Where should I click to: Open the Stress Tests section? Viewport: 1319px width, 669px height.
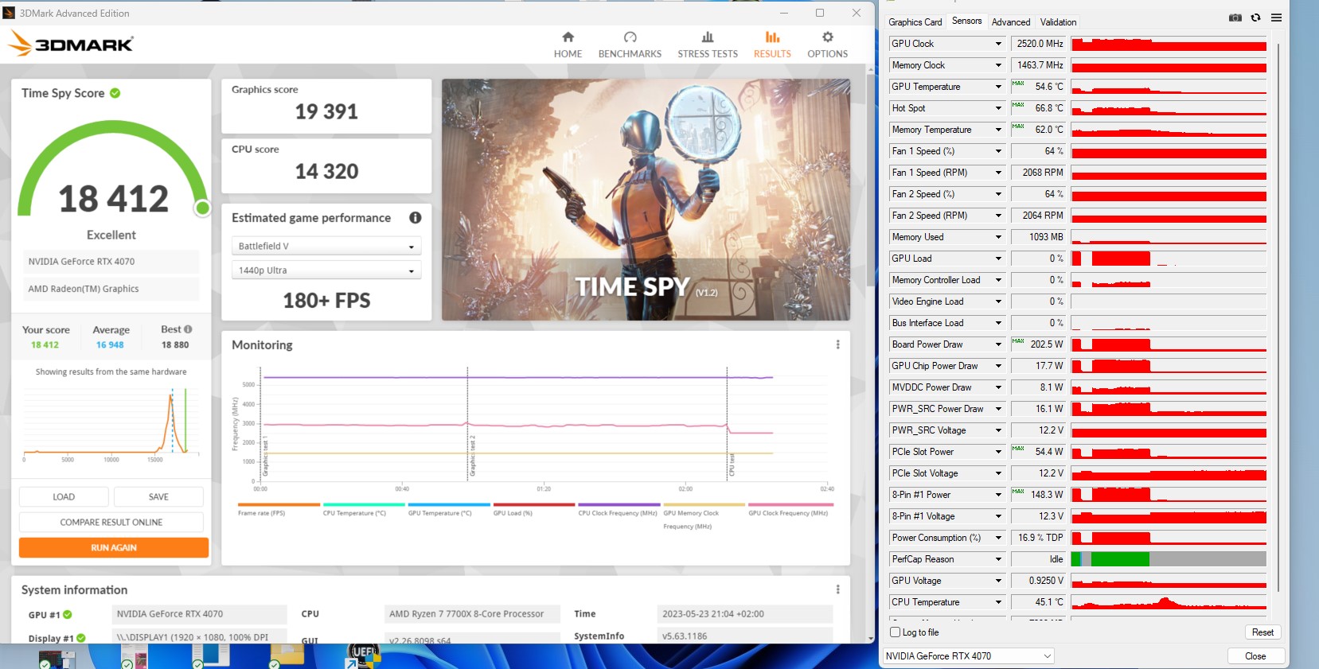[707, 45]
